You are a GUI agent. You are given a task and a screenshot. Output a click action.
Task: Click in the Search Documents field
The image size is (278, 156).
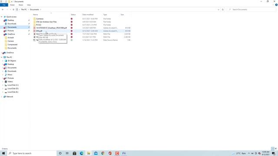pos(252,10)
